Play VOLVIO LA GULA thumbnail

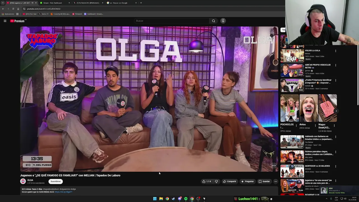pyautogui.click(x=292, y=56)
